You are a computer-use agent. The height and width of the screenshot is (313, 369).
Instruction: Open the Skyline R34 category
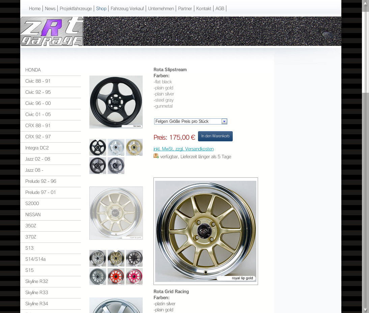36,304
